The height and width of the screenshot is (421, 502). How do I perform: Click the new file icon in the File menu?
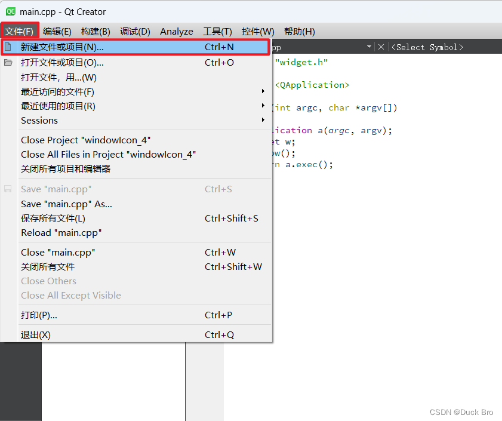8,47
